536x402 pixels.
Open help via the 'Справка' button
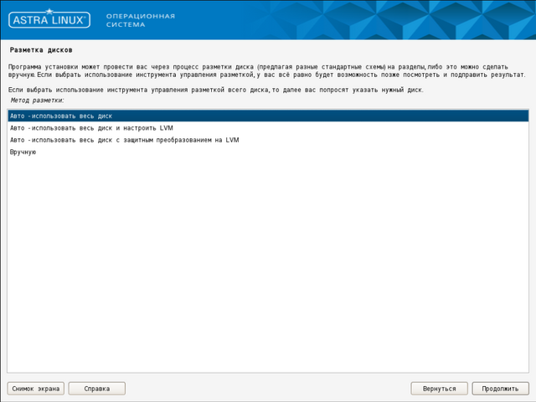click(96, 389)
